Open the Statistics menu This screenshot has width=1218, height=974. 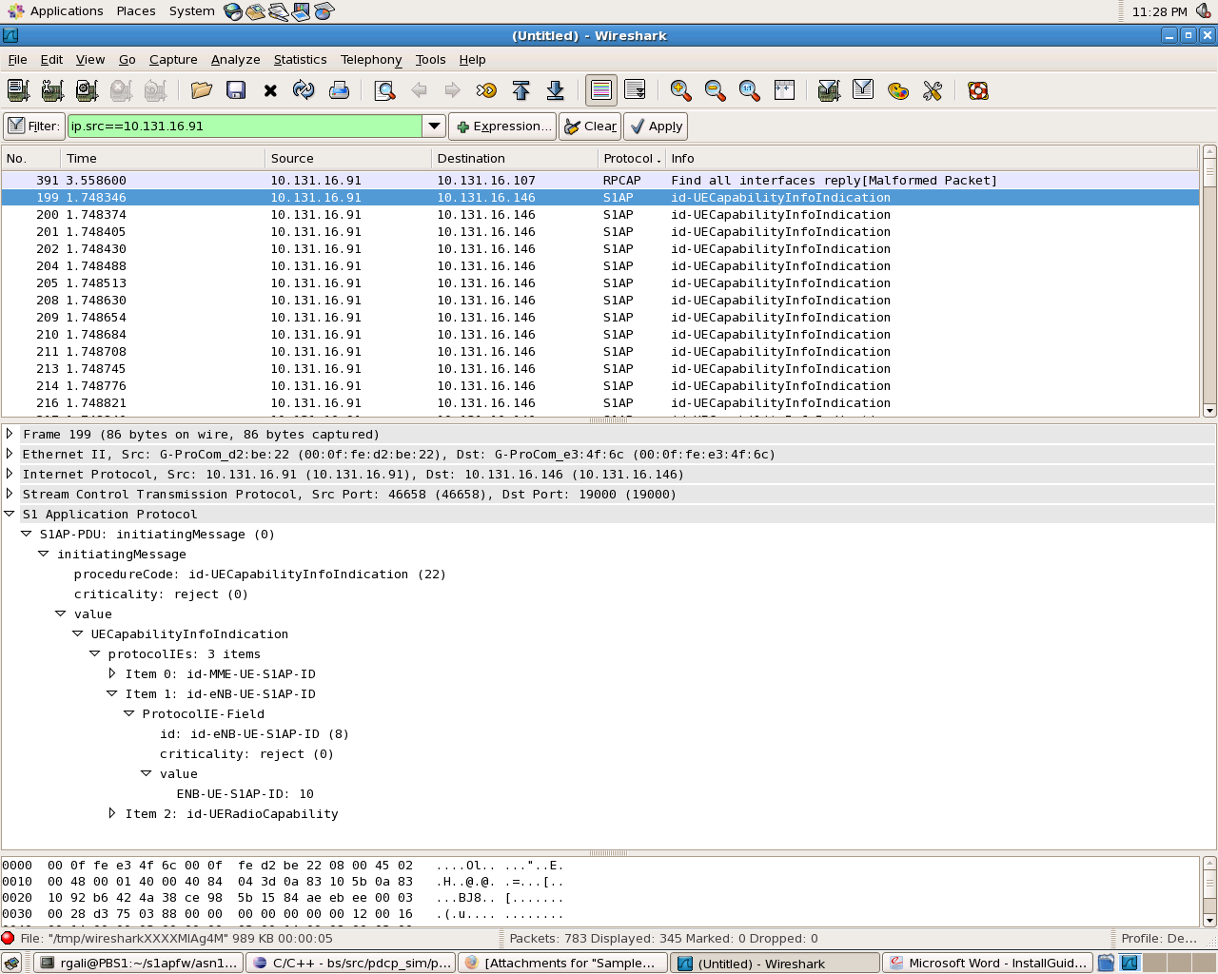click(x=300, y=59)
